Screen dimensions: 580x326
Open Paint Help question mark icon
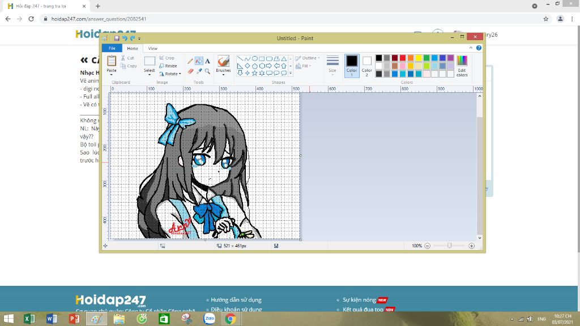coord(479,48)
